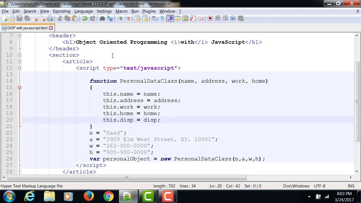Open the Encoding menu
Screen dimensions: 361x203
click(x=61, y=11)
